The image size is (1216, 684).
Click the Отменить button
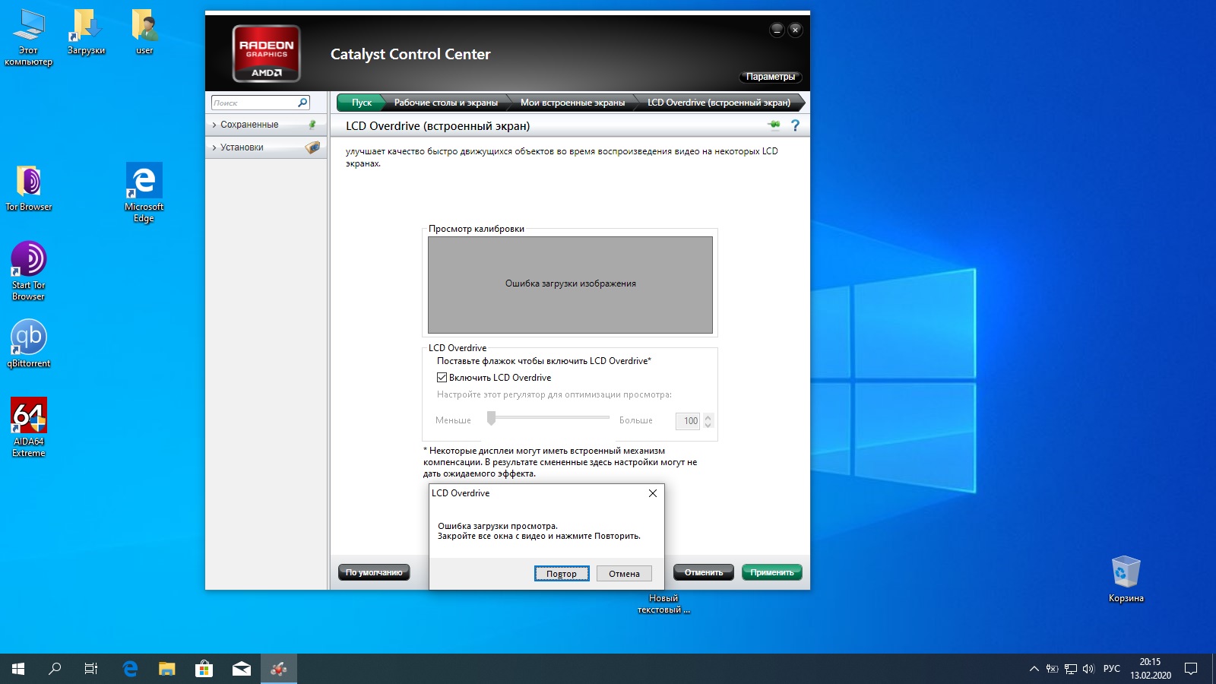coord(704,572)
